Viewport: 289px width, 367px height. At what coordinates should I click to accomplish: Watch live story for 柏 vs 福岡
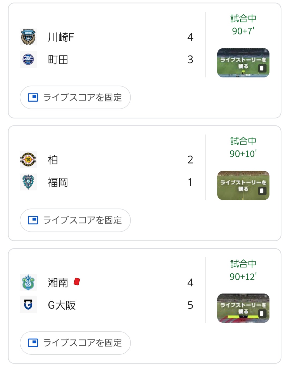click(243, 186)
